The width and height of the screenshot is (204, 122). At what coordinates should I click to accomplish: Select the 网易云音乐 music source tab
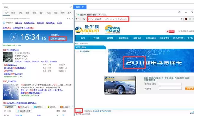tap(24, 107)
